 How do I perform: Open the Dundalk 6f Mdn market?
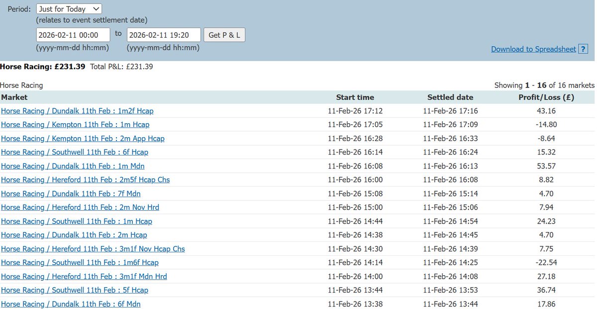(71, 304)
